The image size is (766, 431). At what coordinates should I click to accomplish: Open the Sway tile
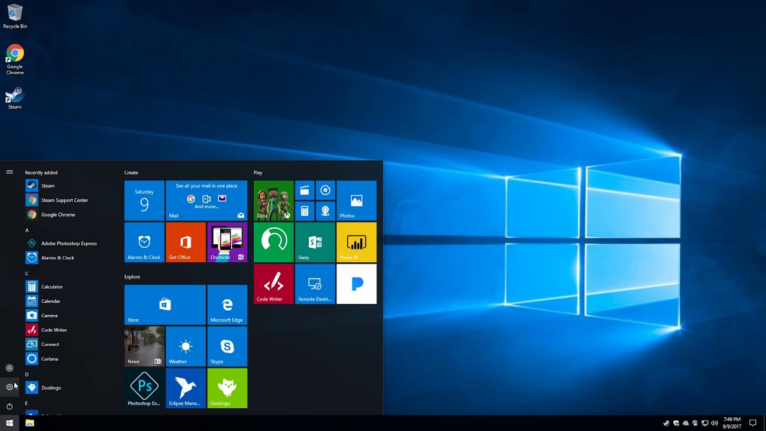click(315, 242)
